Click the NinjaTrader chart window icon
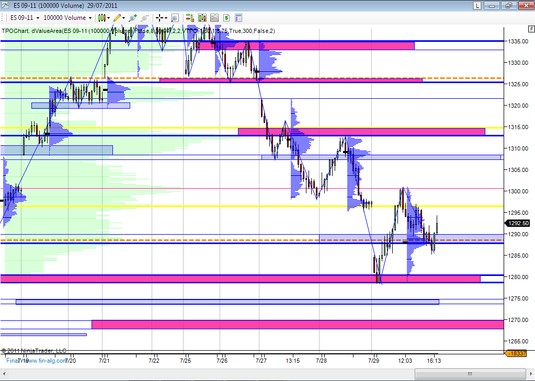The image size is (535, 381). pyautogui.click(x=5, y=5)
